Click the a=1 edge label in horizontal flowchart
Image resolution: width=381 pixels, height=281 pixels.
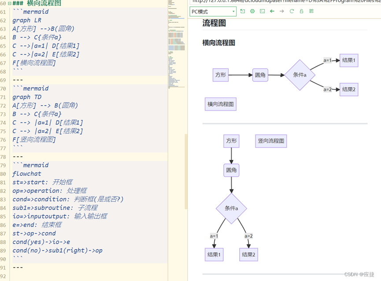click(327, 60)
